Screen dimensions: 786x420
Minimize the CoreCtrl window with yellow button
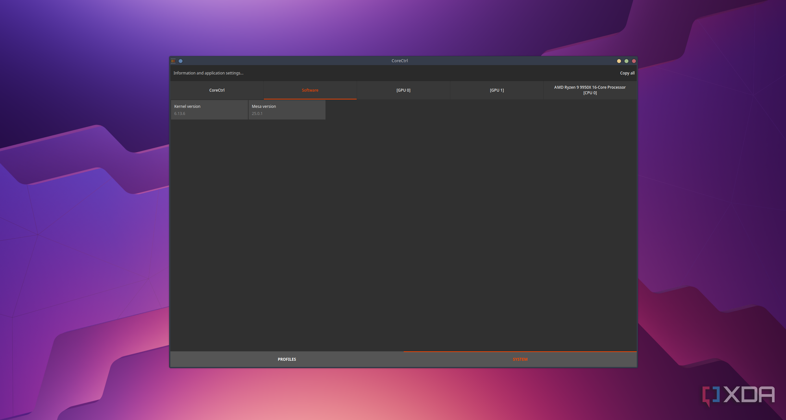pyautogui.click(x=619, y=61)
